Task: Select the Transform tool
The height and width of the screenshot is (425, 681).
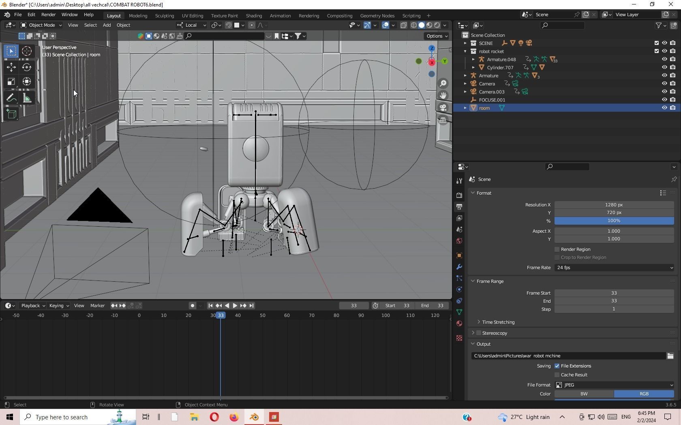Action: click(27, 82)
